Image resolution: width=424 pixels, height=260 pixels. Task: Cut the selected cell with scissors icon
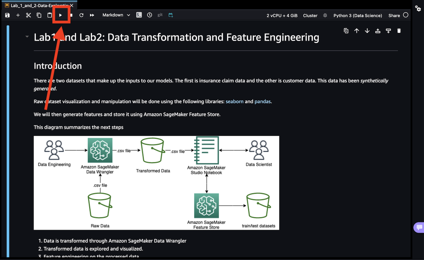tap(29, 15)
